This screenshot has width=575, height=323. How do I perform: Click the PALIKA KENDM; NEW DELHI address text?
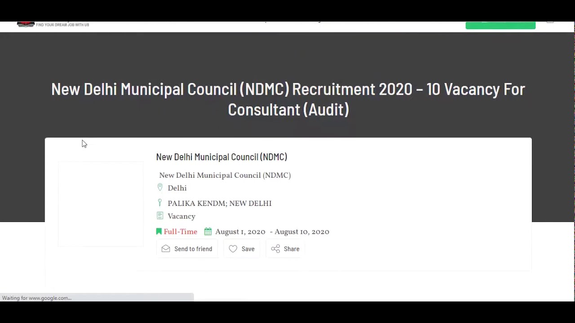tap(220, 204)
